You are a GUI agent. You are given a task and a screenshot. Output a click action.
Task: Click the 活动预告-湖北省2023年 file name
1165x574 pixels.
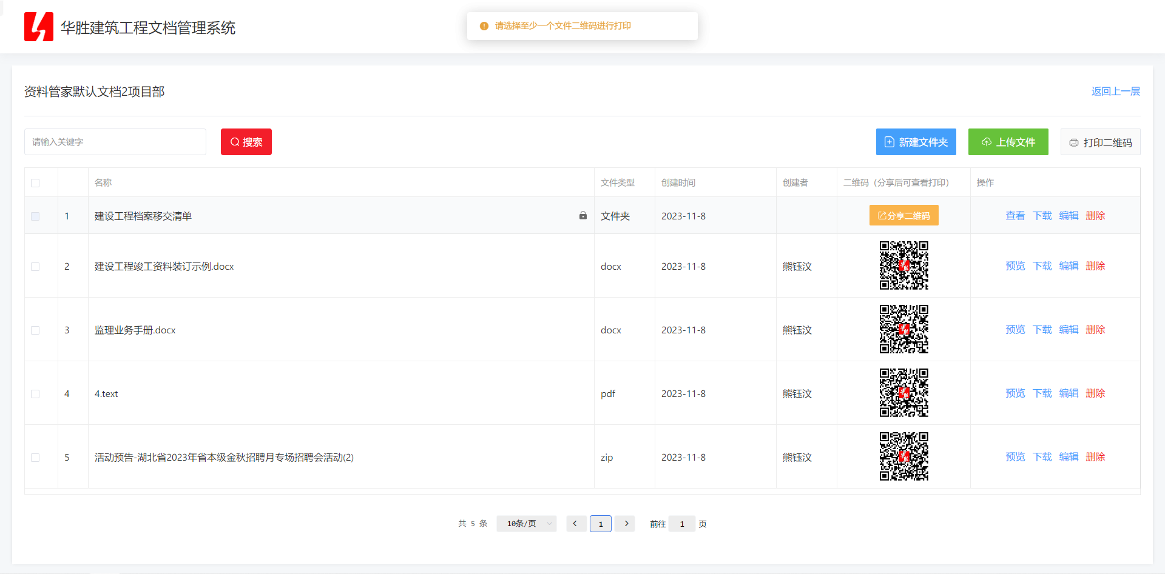[224, 457]
